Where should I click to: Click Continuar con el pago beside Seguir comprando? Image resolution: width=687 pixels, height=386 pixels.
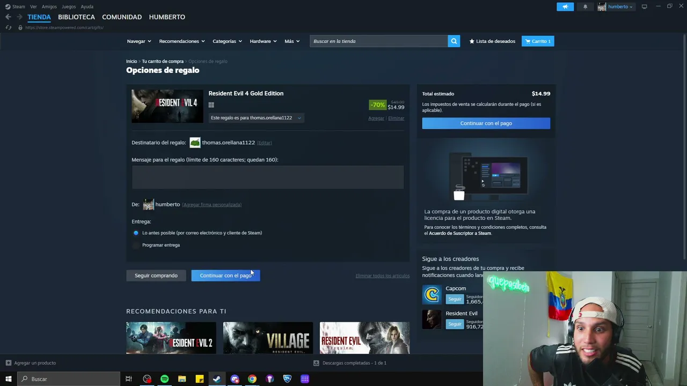point(225,276)
